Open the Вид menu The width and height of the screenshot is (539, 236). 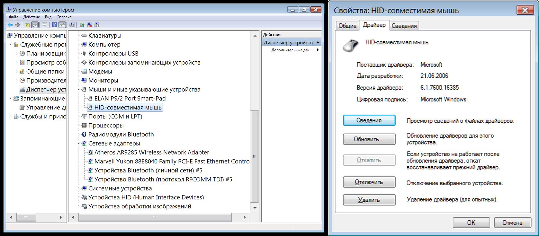pyautogui.click(x=48, y=17)
